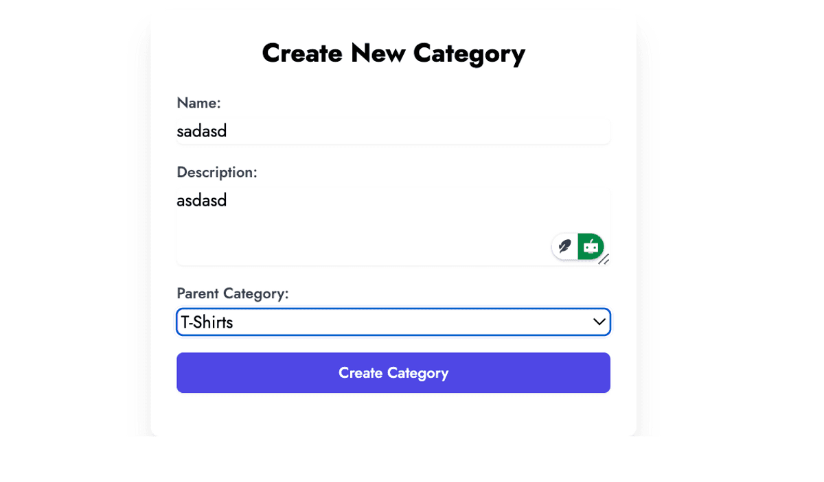The width and height of the screenshot is (824, 482).
Task: Click the "Parent Category:" label
Action: [x=233, y=293]
